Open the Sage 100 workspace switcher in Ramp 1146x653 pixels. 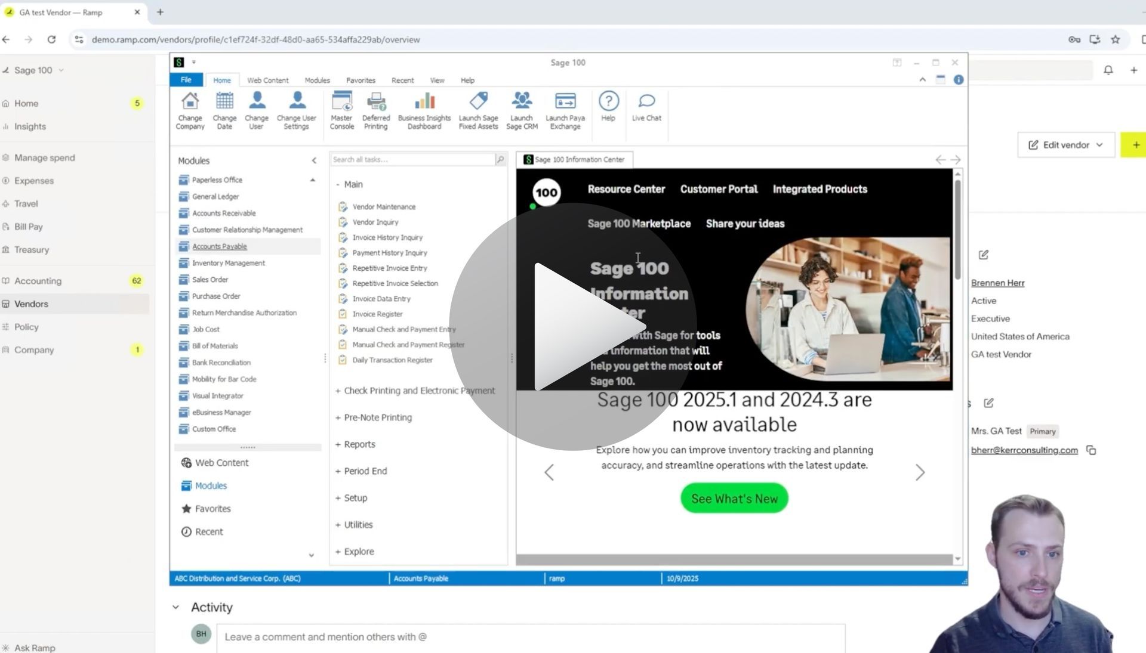pyautogui.click(x=33, y=70)
